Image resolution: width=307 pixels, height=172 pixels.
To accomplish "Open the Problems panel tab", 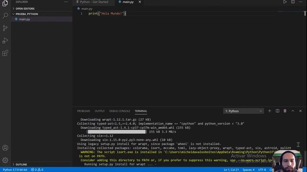I will 83,111.
